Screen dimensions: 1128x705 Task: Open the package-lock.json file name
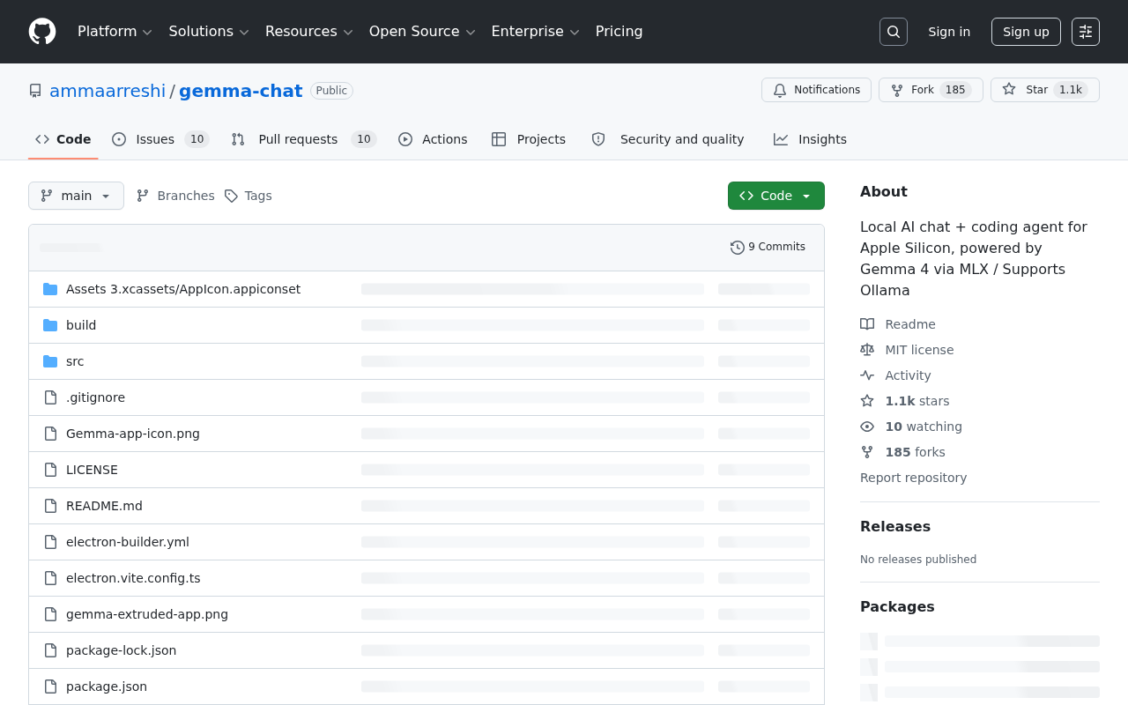click(121, 650)
